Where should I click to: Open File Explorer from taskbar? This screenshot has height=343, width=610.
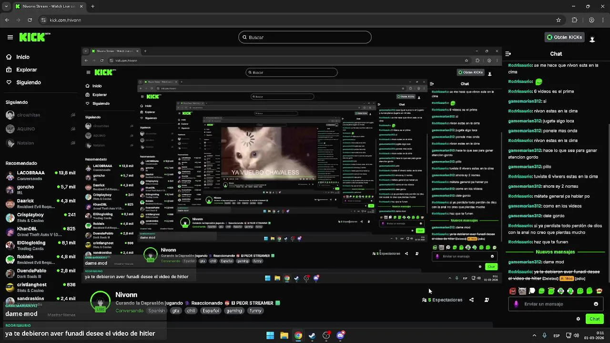click(x=284, y=335)
